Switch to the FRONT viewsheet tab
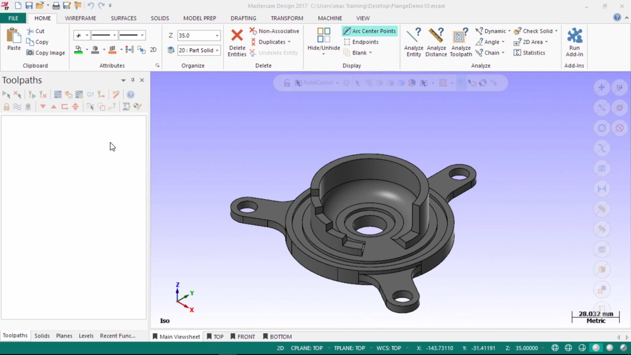This screenshot has width=631, height=355. click(243, 337)
